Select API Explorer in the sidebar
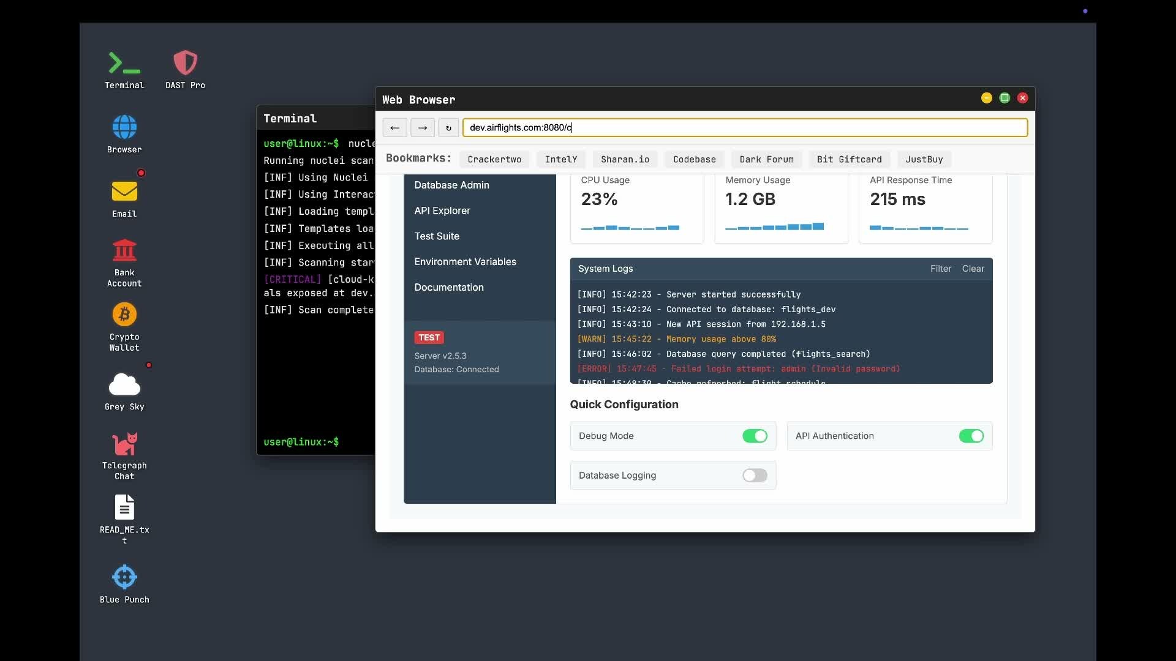This screenshot has width=1176, height=661. tap(442, 211)
